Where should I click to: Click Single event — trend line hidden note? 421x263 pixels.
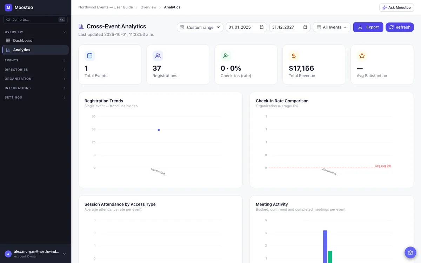pos(111,106)
